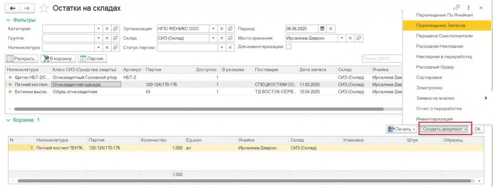
Task: Click the stock table horizontal scrollbar
Action: point(199,109)
